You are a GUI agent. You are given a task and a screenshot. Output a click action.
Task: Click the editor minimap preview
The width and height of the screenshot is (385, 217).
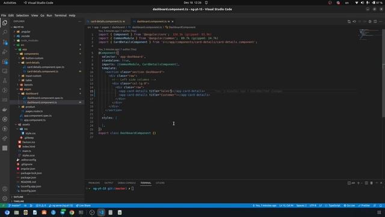click(x=369, y=34)
